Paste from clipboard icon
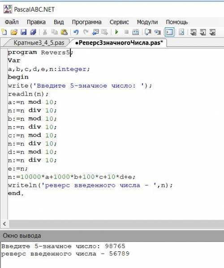Viewport: 224px width, 268px height. (64, 32)
